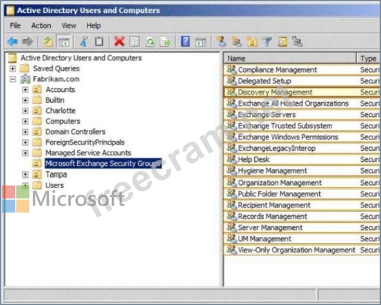The height and width of the screenshot is (305, 381).
Task: Click the Back arrow toolbar icon
Action: [13, 42]
